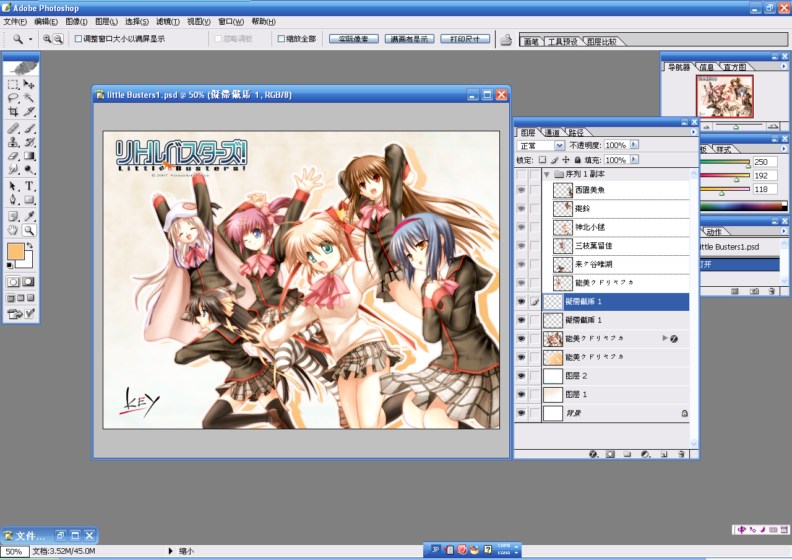
Task: Click the 满画布显示 button
Action: coord(410,39)
